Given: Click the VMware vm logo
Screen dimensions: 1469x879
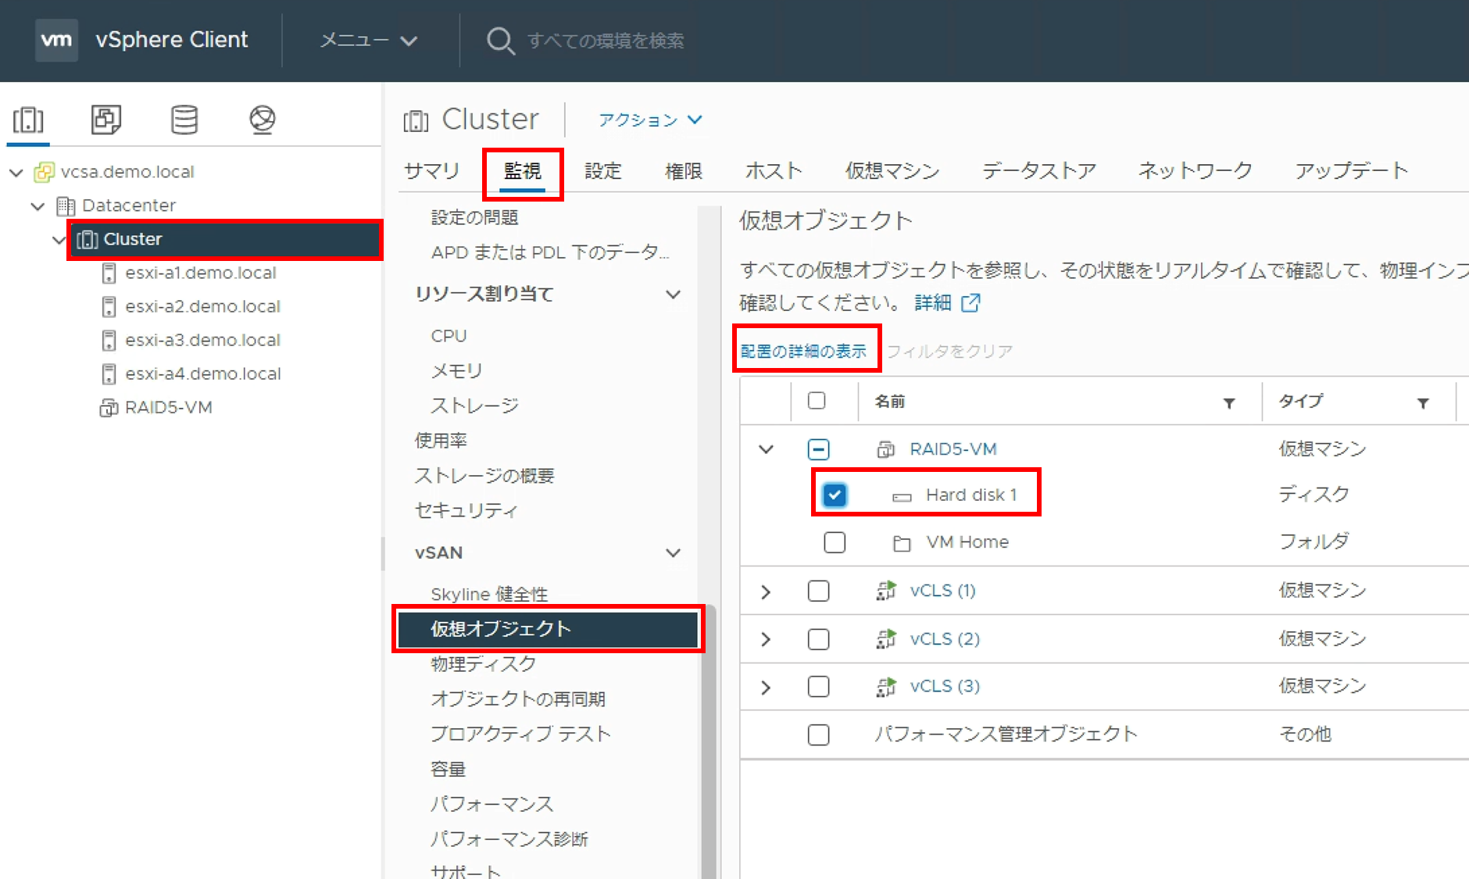Looking at the screenshot, I should click(56, 40).
